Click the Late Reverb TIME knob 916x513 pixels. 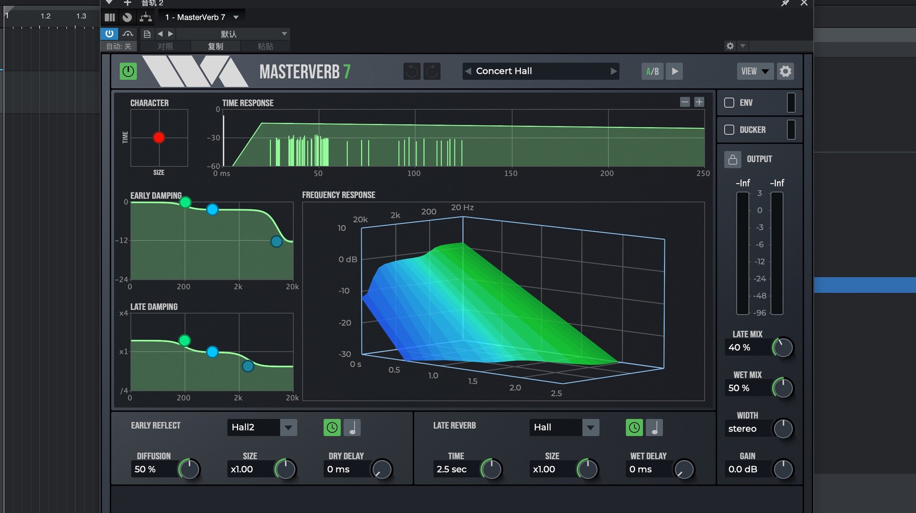(x=491, y=469)
